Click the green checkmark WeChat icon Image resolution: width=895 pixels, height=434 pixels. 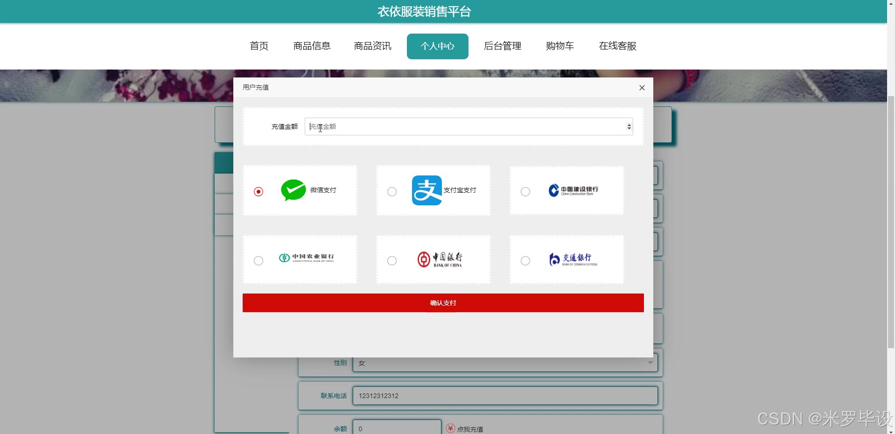[293, 190]
